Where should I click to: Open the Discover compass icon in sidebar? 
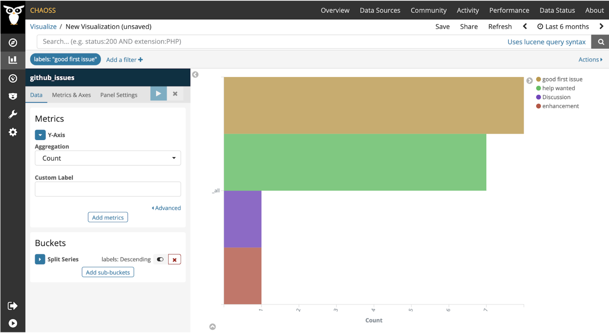[x=13, y=43]
